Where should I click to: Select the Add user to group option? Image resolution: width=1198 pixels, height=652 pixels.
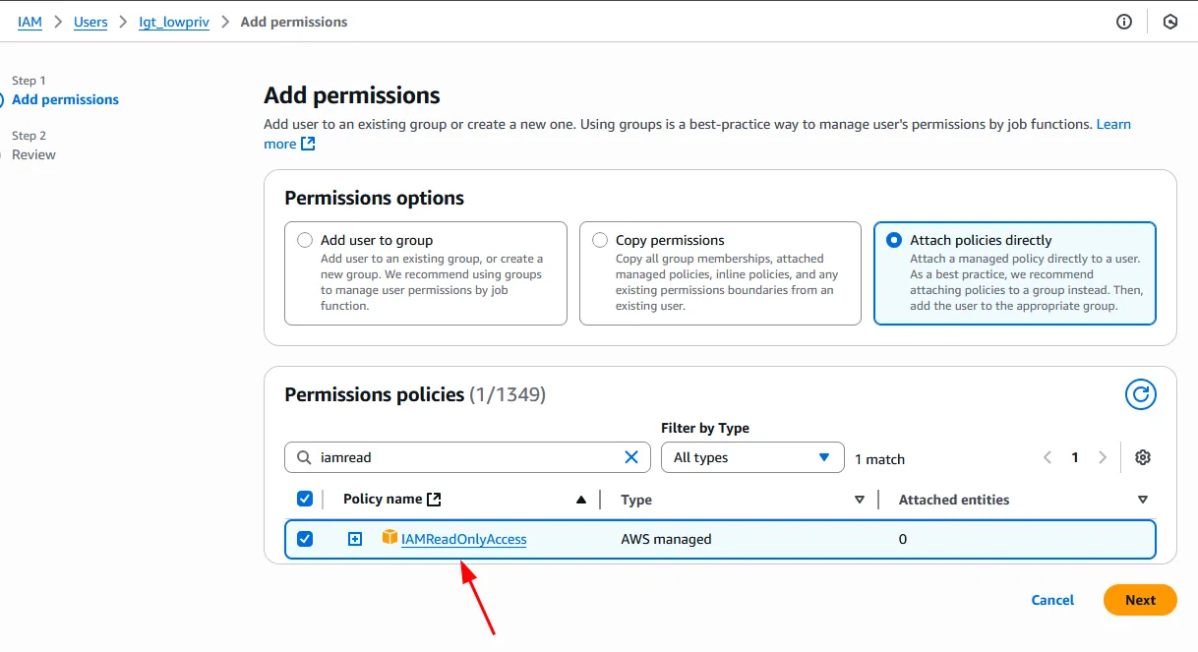[x=305, y=240]
